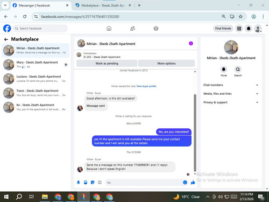269x202 pixels.
Task: Open Facebook notifications bell
Action: (249, 29)
